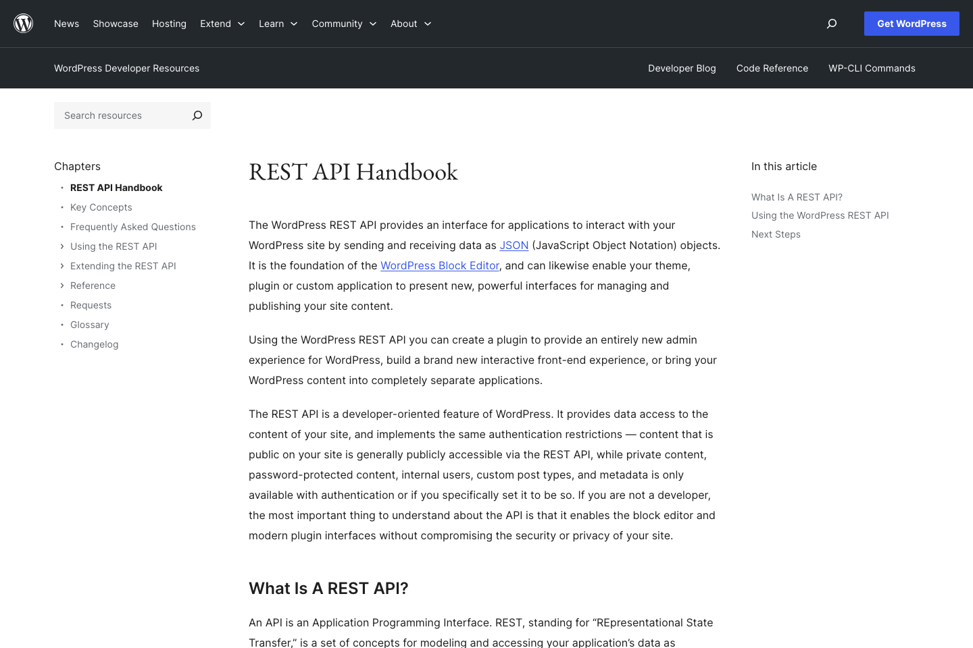This screenshot has height=648, width=973.
Task: Click the Get WordPress button
Action: tap(912, 24)
